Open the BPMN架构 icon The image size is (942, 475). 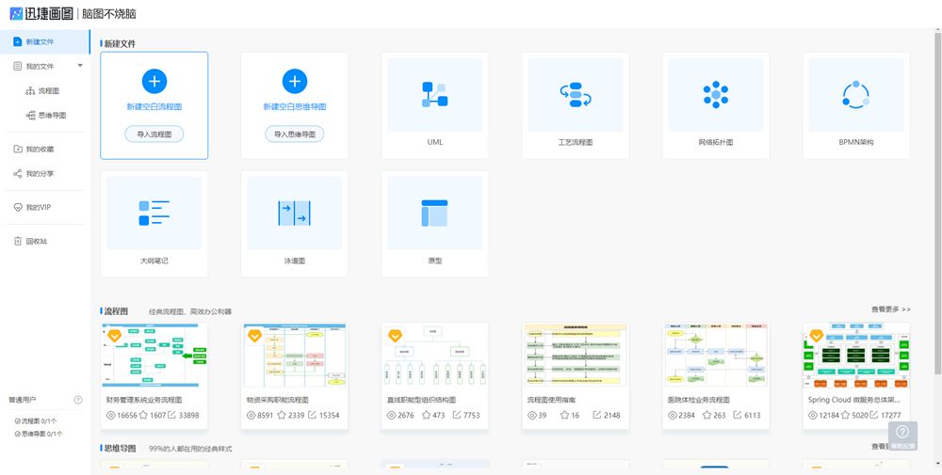coord(855,94)
